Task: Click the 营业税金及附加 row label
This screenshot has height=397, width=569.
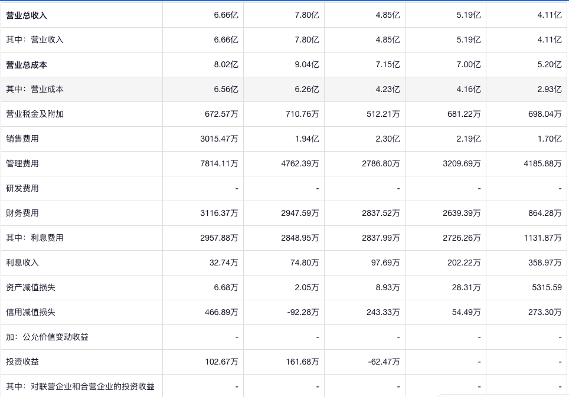Action: click(x=35, y=114)
